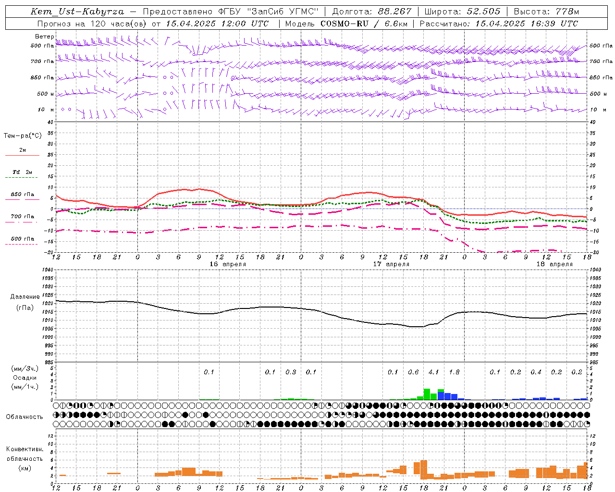Click the 'Облачность' cloud cover label
615x492 pixels.
pos(25,417)
